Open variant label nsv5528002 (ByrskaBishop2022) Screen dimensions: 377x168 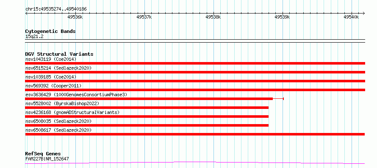point(62,103)
